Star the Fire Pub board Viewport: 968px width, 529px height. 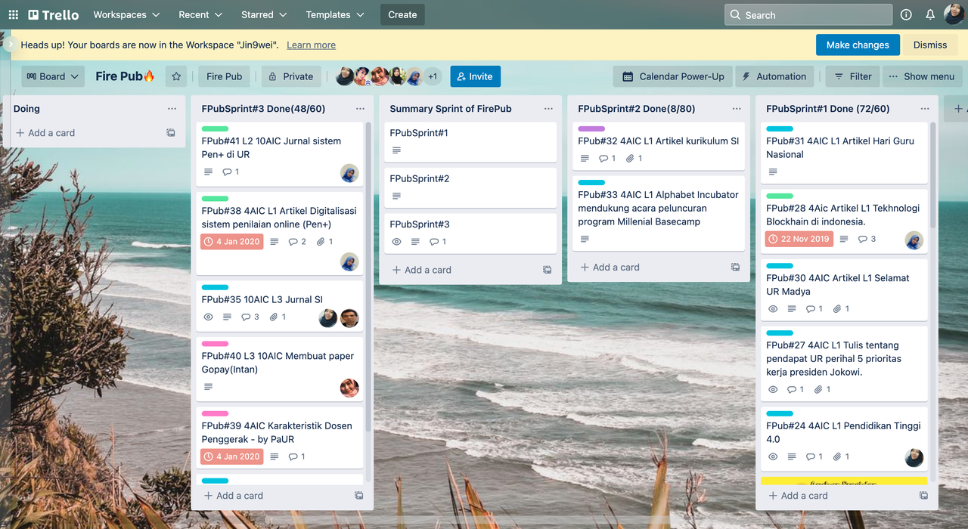click(176, 76)
